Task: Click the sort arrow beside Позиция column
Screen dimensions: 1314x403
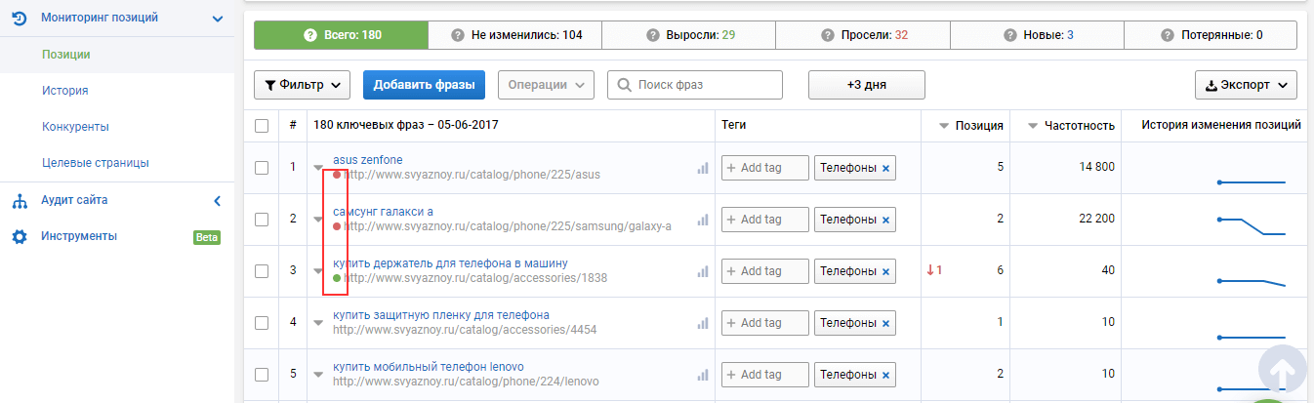Action: 944,126
